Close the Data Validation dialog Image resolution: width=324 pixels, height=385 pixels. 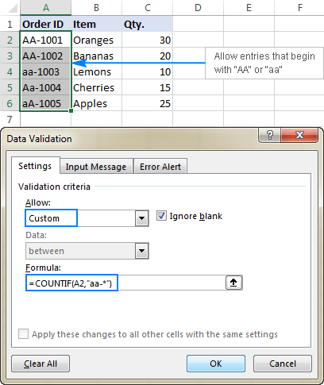click(x=299, y=135)
